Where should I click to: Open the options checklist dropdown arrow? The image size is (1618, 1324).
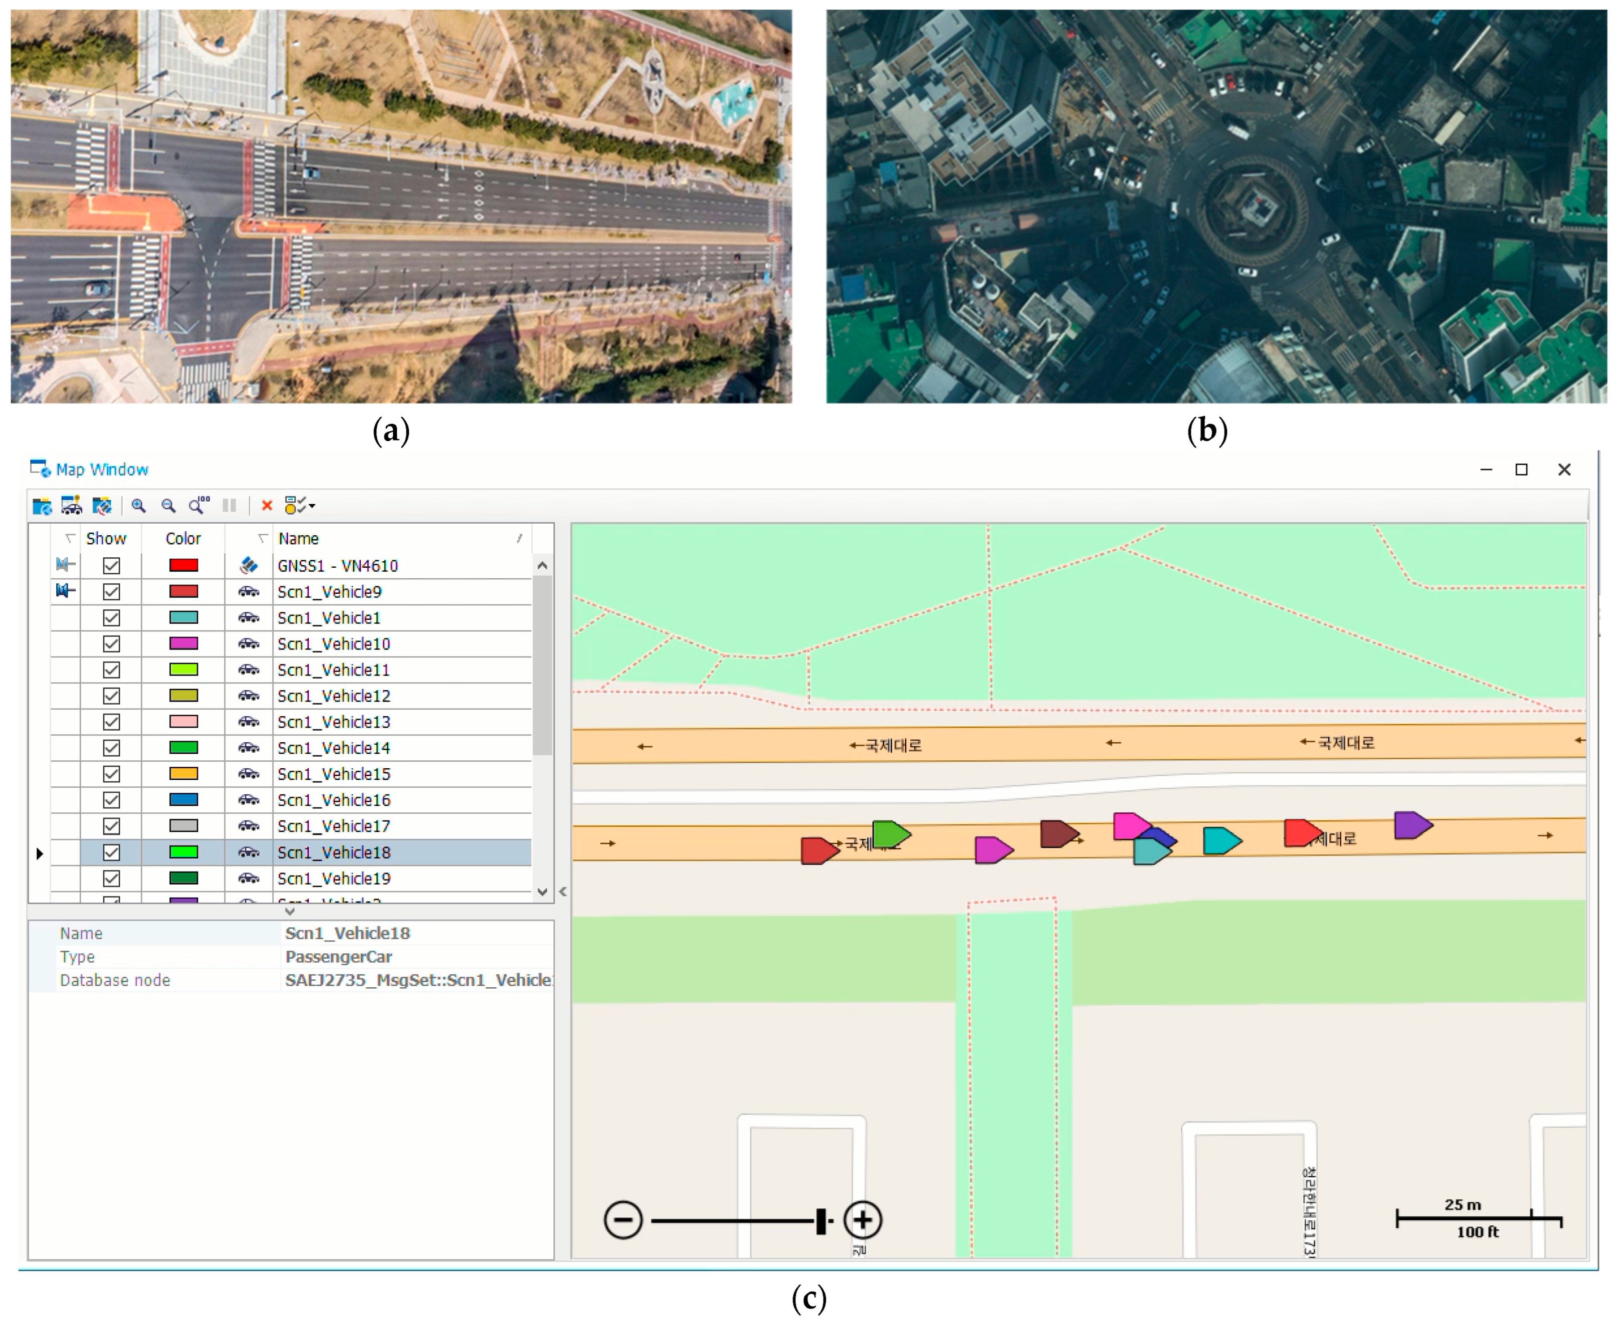(312, 506)
